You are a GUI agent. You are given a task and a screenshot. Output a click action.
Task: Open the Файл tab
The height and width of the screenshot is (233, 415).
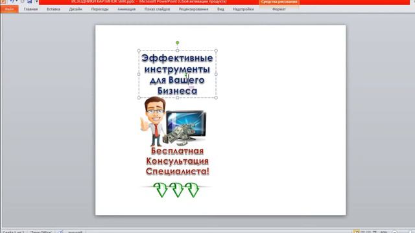point(10,9)
